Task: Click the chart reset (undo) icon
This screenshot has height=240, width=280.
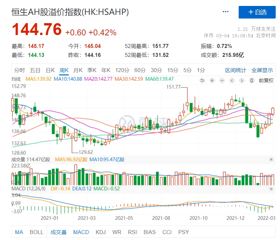Action: coord(202,80)
